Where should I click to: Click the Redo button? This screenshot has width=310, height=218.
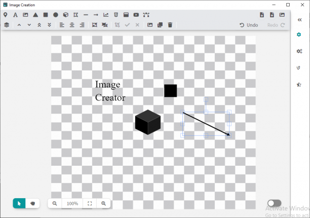[x=276, y=25]
